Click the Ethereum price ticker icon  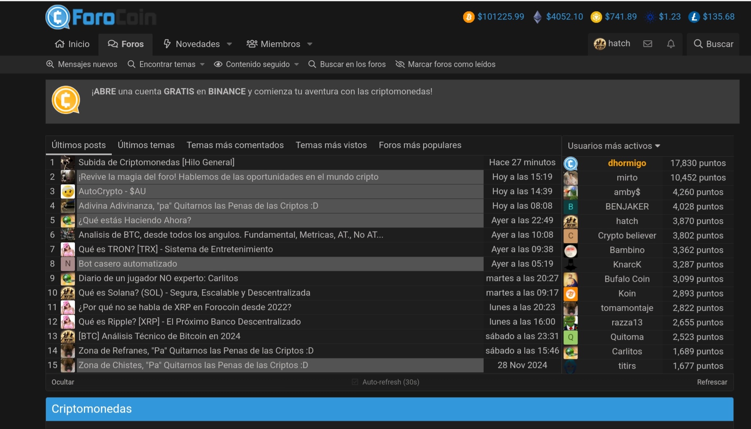pyautogui.click(x=537, y=17)
